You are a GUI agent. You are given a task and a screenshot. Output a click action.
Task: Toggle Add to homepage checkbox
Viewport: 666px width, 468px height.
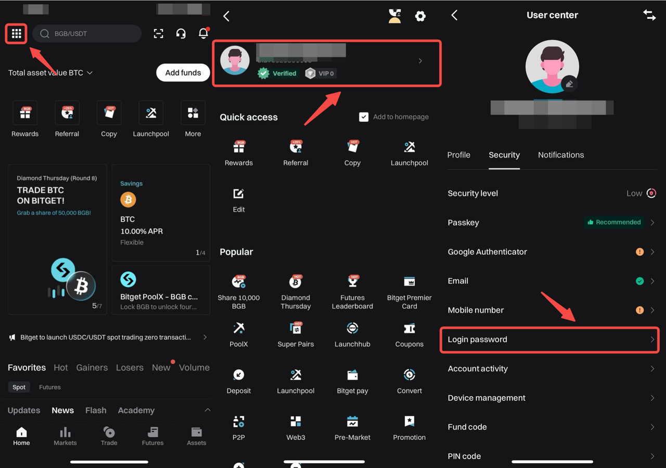[x=364, y=117]
